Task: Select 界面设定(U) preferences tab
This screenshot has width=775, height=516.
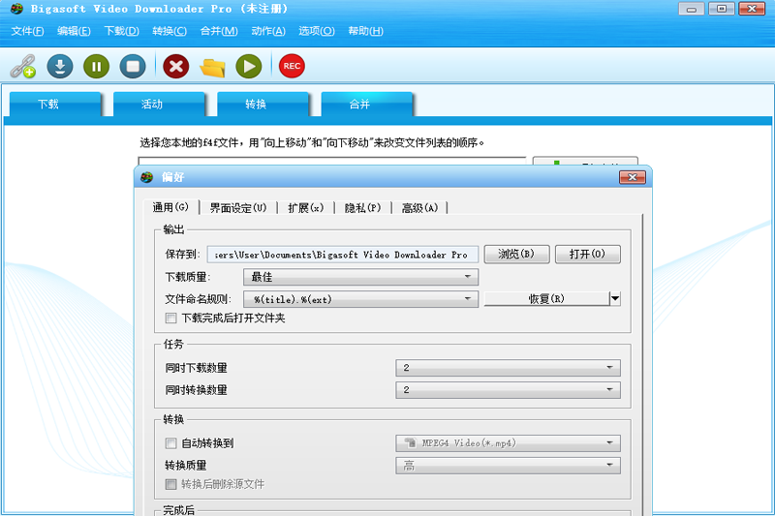Action: pos(238,208)
